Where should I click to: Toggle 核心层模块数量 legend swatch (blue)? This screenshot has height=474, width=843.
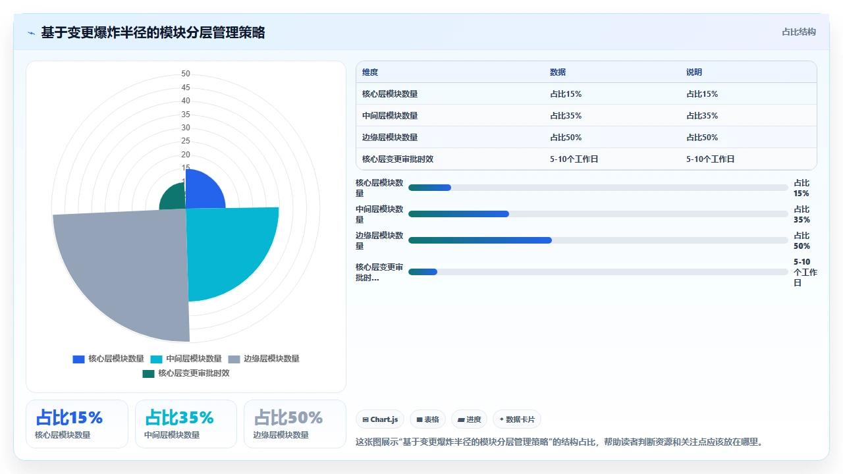click(78, 359)
